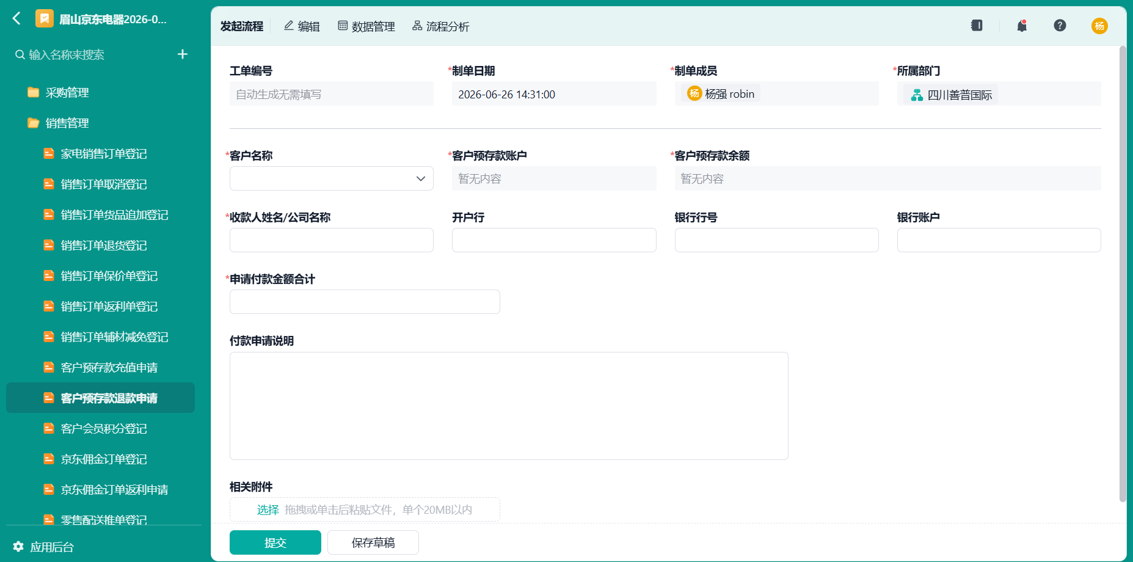Image resolution: width=1133 pixels, height=562 pixels.
Task: Click the app title 眉山京东电器2026-0...
Action: point(113,19)
